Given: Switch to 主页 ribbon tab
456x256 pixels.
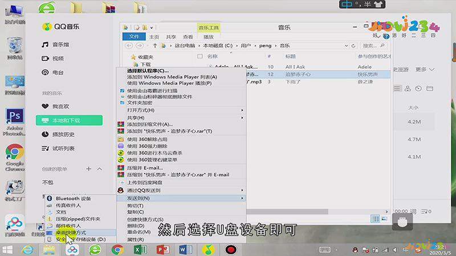Looking at the screenshot, I should [154, 37].
